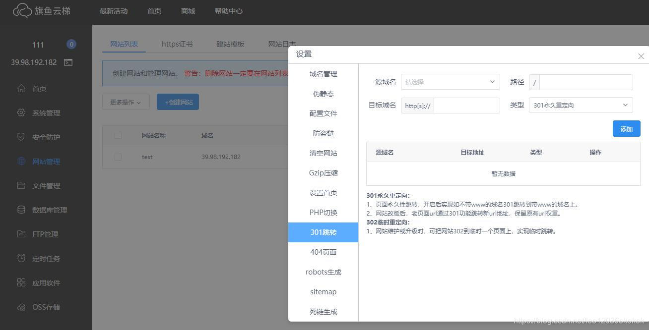Screen dimensions: 649x330
Task: Click the cloud icon for OSS存储
Action: 21,307
